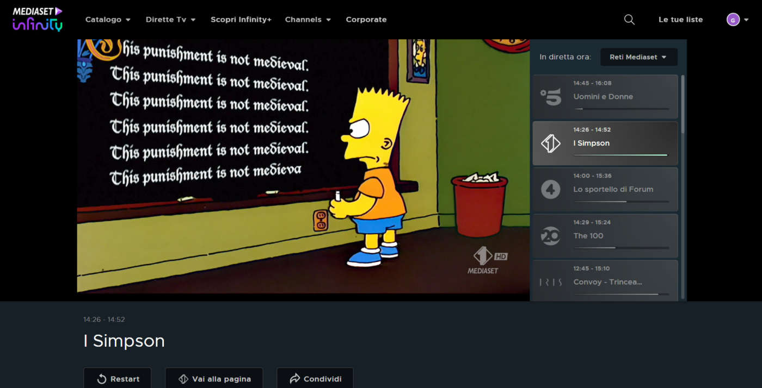762x388 pixels.
Task: Expand the Catalogo dropdown
Action: [107, 19]
